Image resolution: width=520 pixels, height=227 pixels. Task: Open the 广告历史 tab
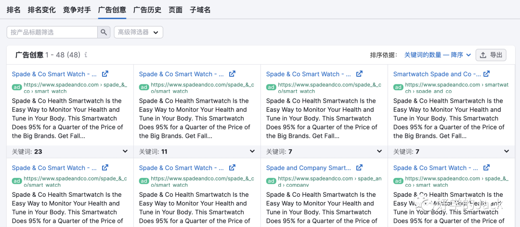(x=147, y=10)
